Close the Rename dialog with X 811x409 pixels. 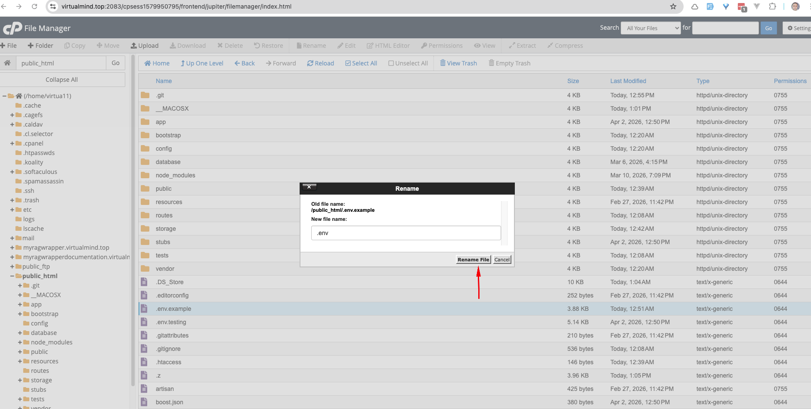coord(309,187)
